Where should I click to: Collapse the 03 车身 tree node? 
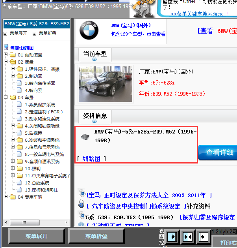point(6,97)
